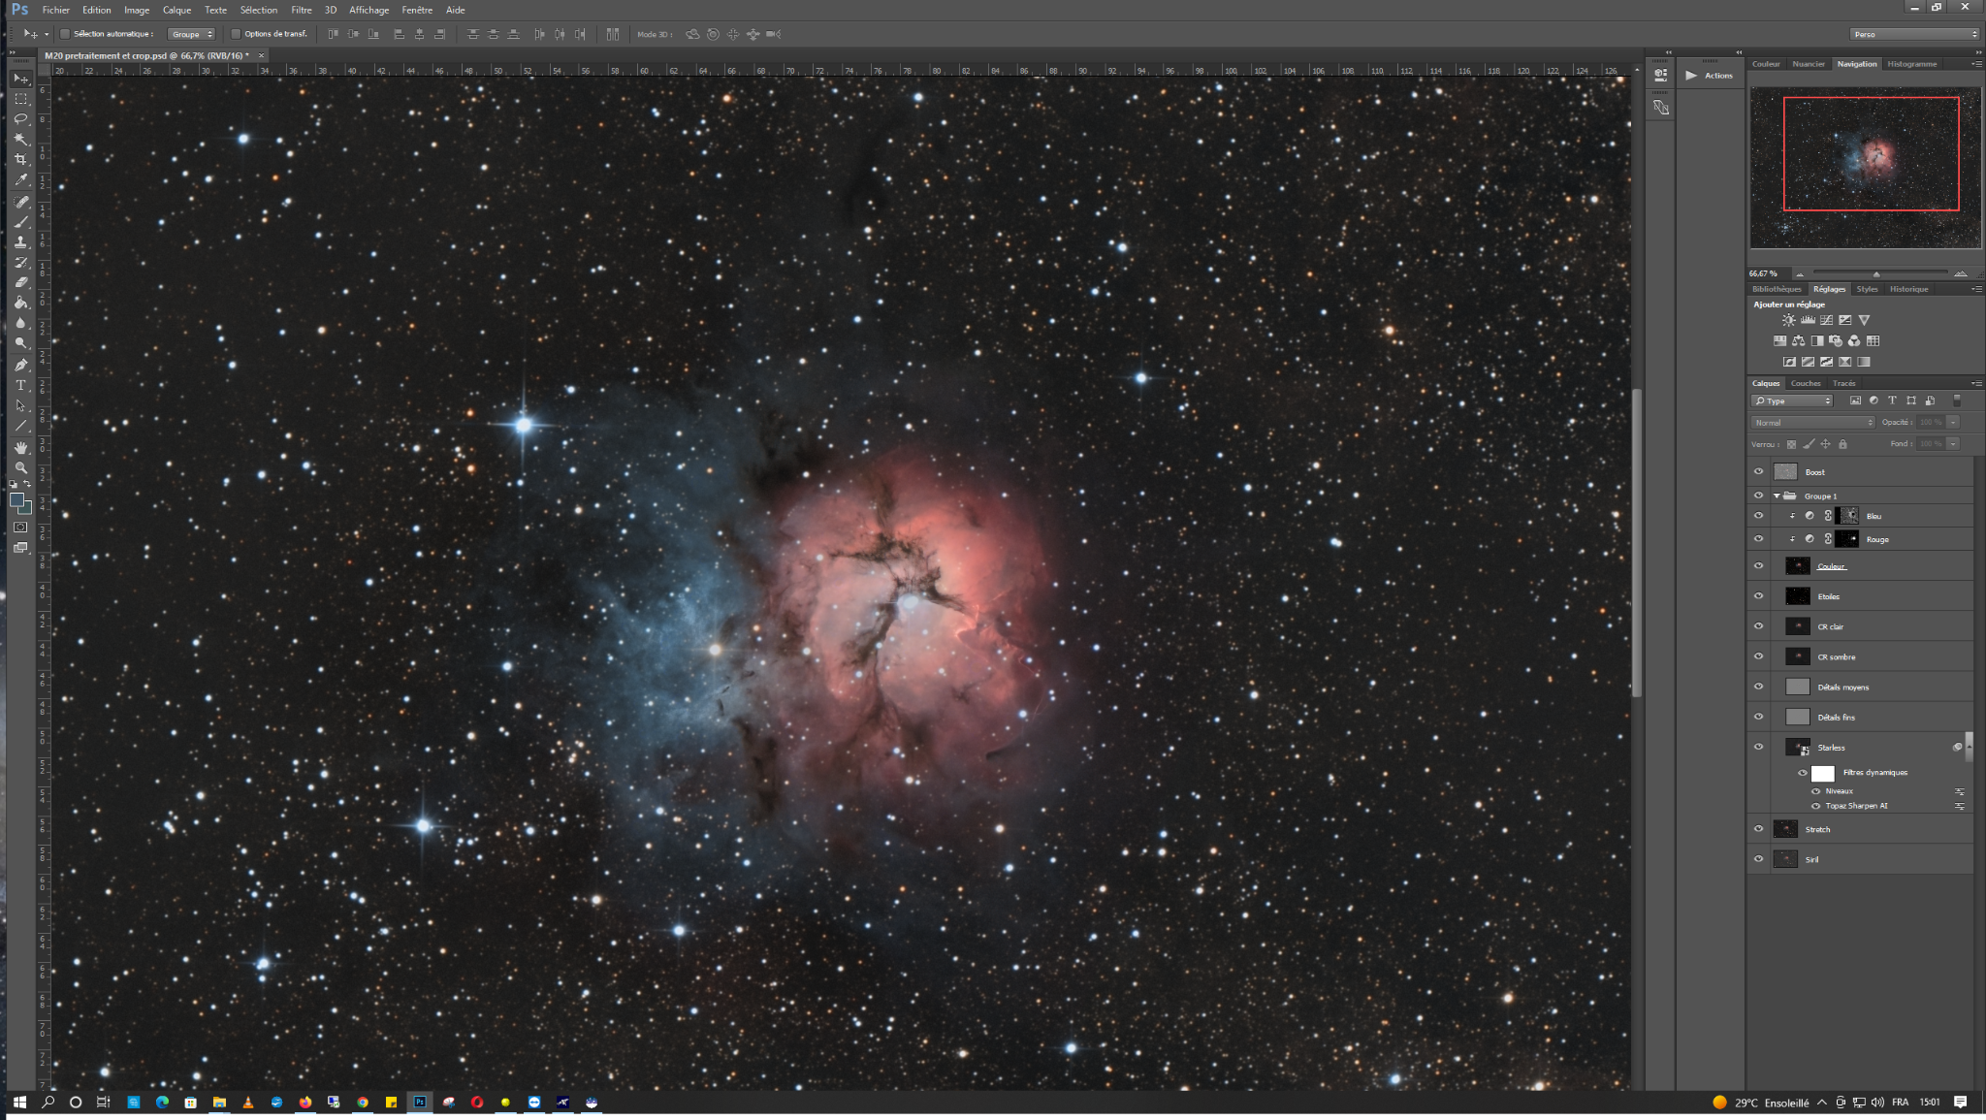Hide the Siril layer
This screenshot has height=1120, width=1986.
[x=1758, y=859]
